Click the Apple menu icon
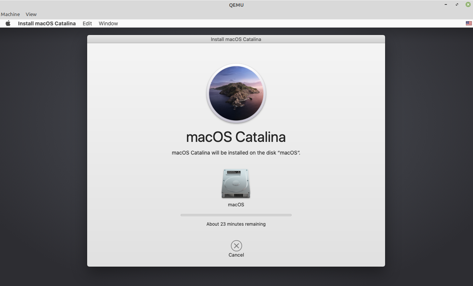The height and width of the screenshot is (286, 473). [8, 23]
